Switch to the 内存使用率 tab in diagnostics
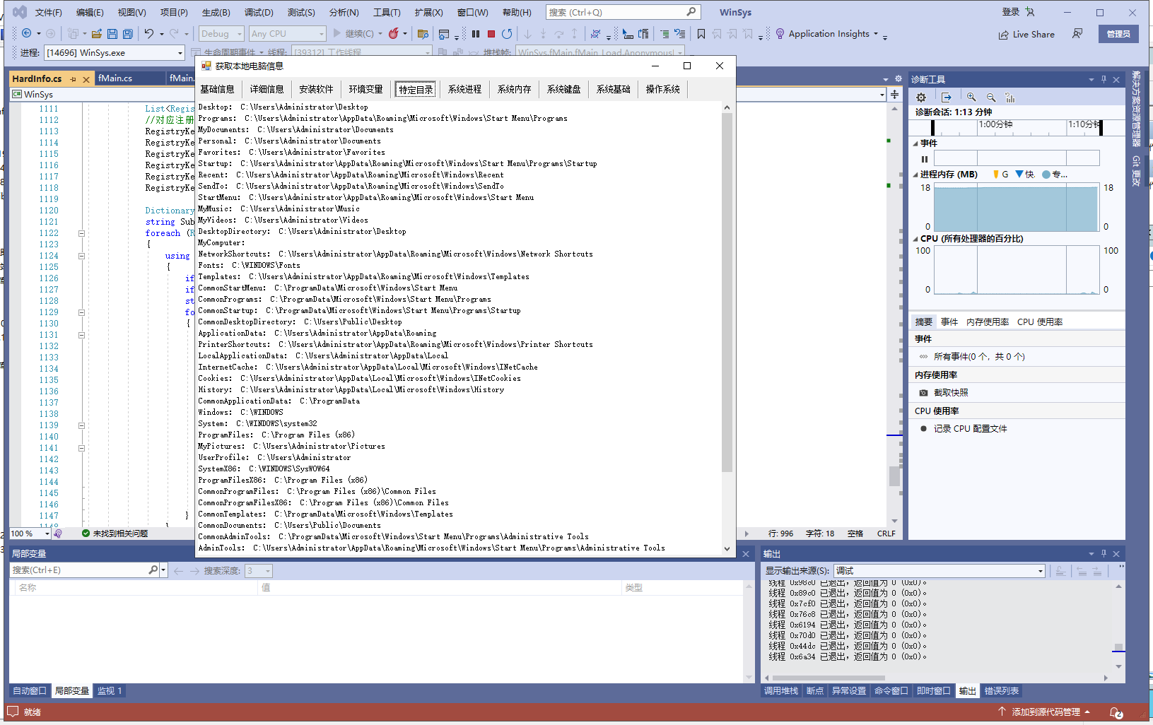Screen dimensions: 1153x725 coord(988,322)
